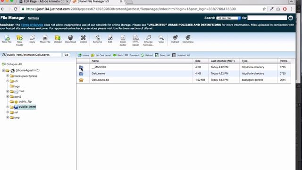Expand the perl5 folder node
The image size is (302, 170).
8,96
